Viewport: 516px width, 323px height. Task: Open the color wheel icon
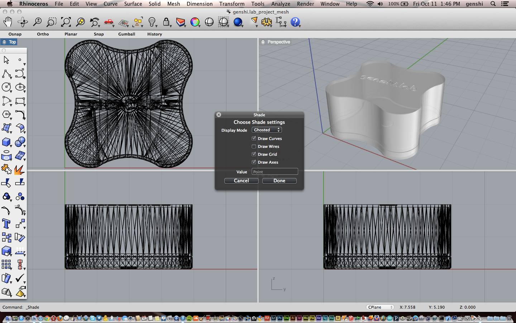195,22
